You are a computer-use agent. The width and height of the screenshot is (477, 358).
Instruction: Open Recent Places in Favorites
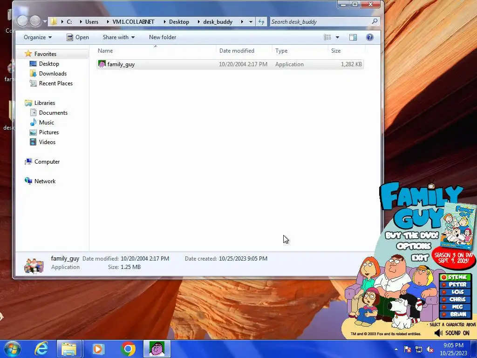point(56,83)
